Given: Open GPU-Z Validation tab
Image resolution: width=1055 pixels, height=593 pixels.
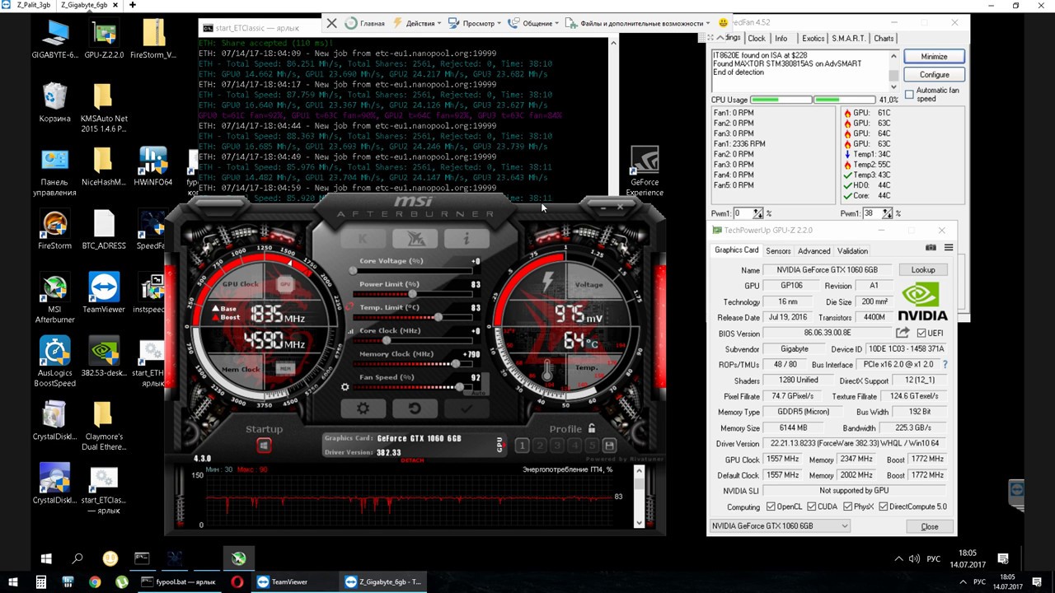Looking at the screenshot, I should pos(852,251).
